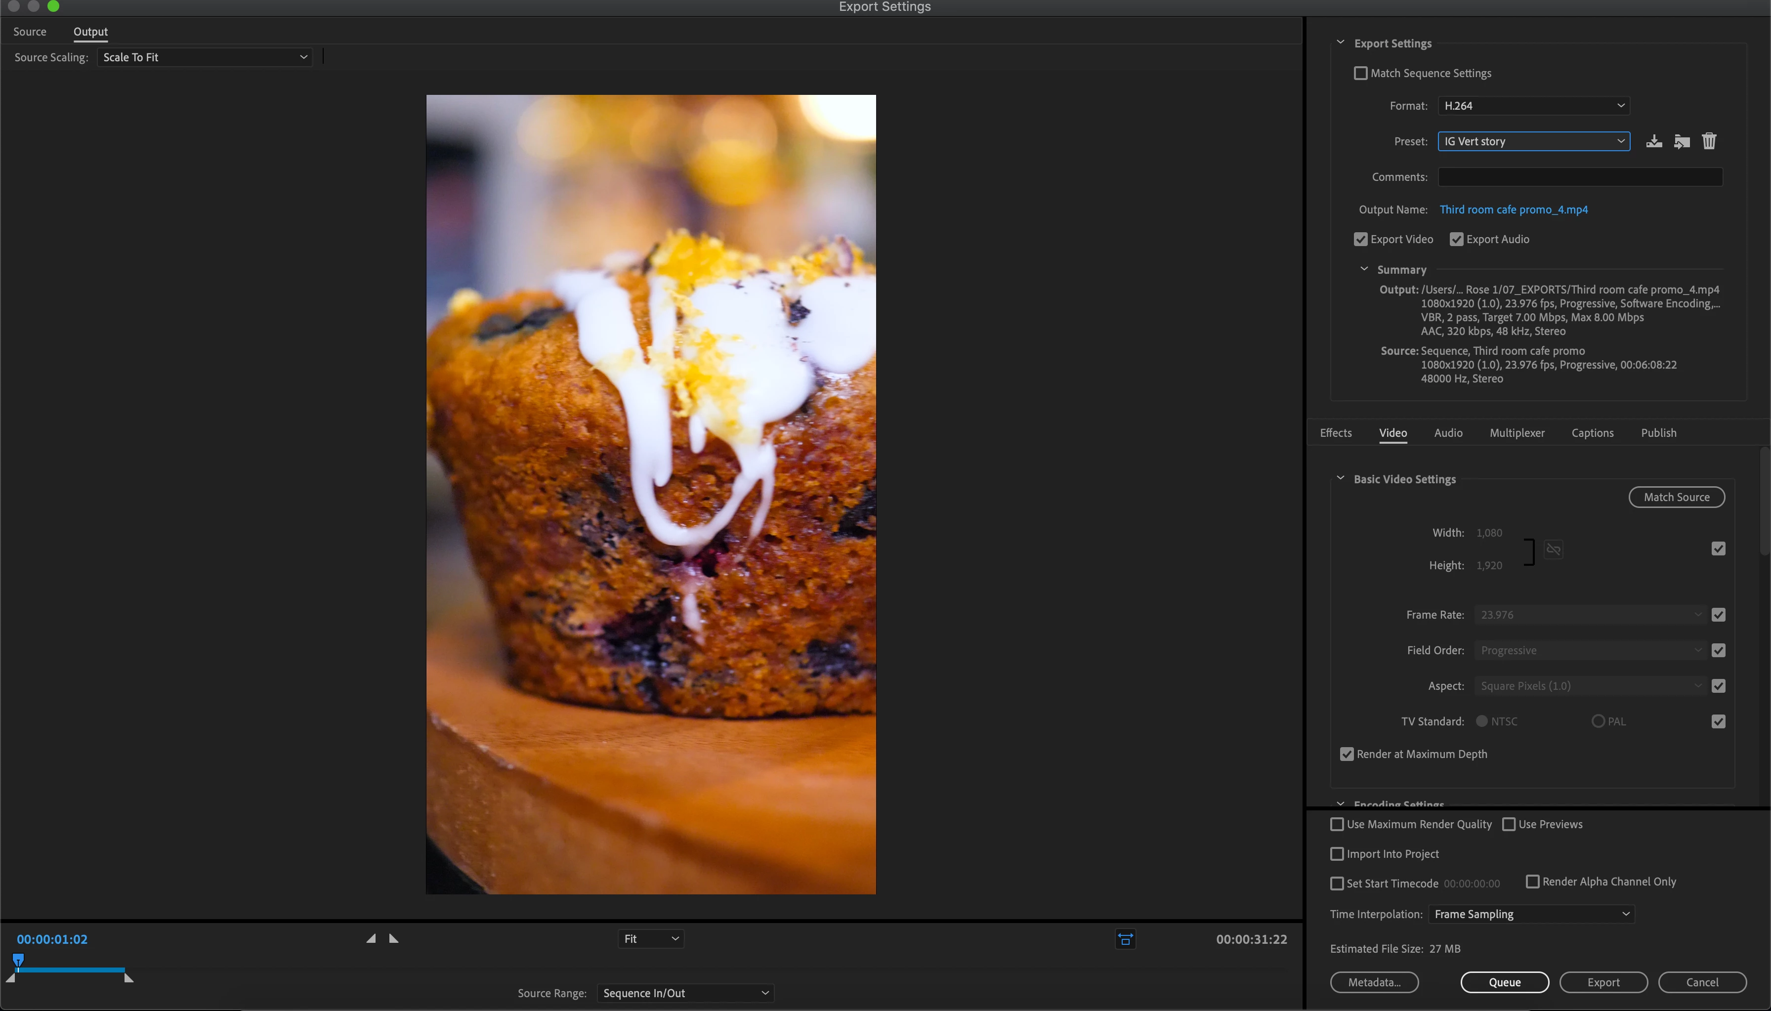The height and width of the screenshot is (1011, 1771).
Task: Open the Time Interpolation dropdown
Action: 1531,914
